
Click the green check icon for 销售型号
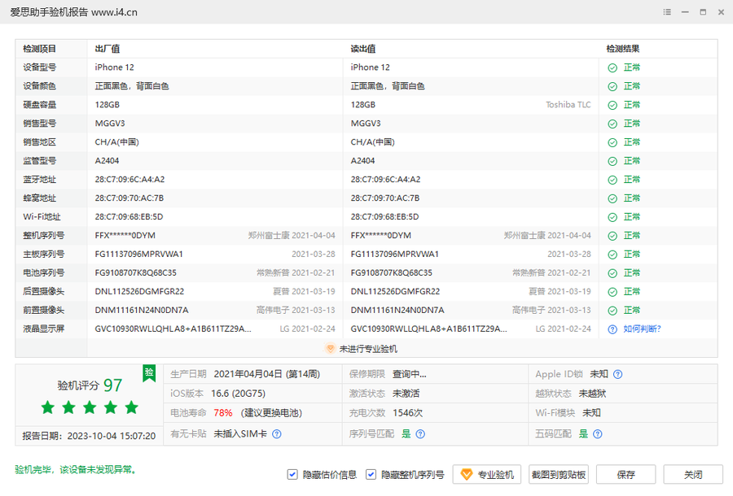[612, 124]
